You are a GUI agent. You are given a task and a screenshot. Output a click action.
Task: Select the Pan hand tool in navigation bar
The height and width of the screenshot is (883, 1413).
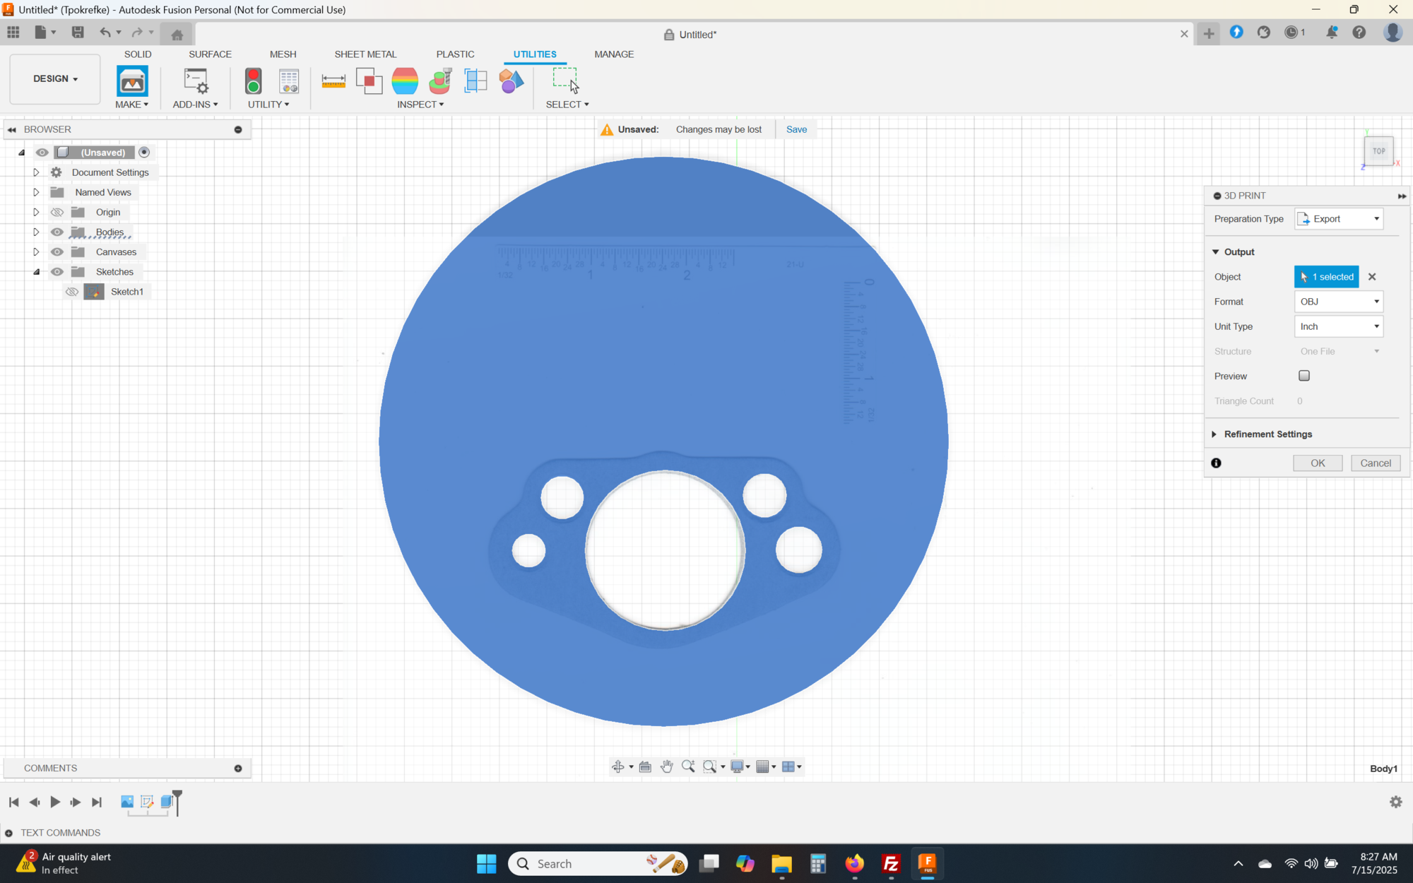(666, 767)
